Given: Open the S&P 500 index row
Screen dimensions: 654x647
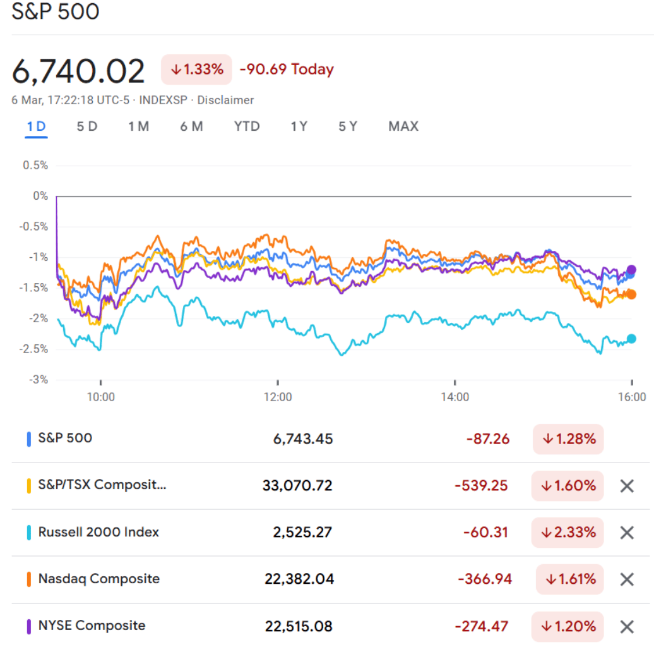Looking at the screenshot, I should pos(65,438).
